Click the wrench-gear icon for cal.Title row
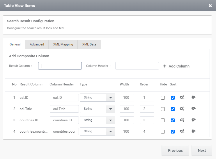The height and width of the screenshot is (159, 216). point(193,109)
